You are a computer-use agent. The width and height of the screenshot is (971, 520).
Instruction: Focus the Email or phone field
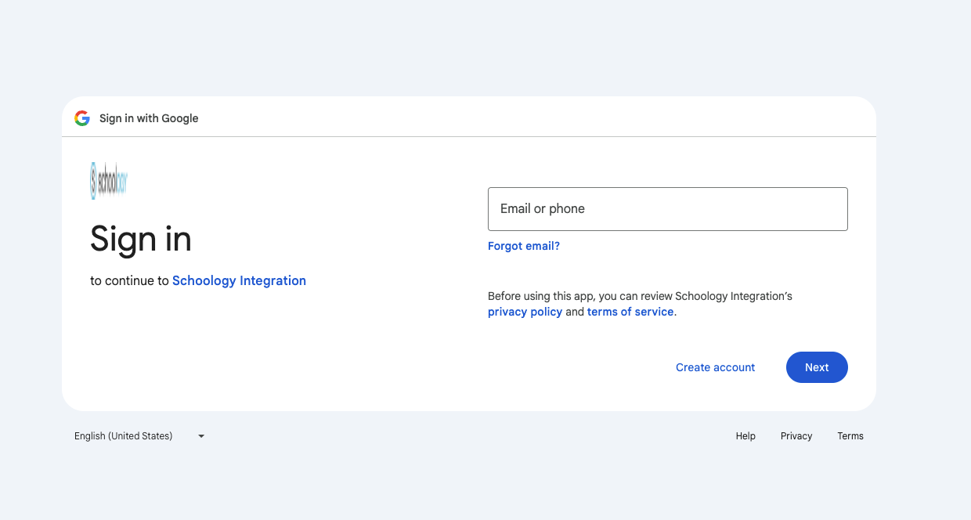(x=668, y=209)
